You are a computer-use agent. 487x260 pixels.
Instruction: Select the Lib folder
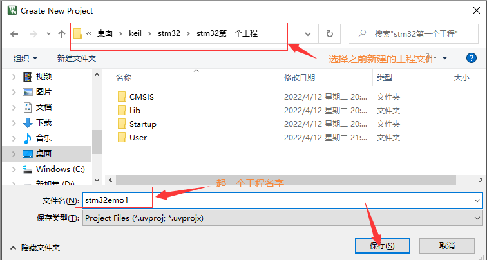pos(135,110)
